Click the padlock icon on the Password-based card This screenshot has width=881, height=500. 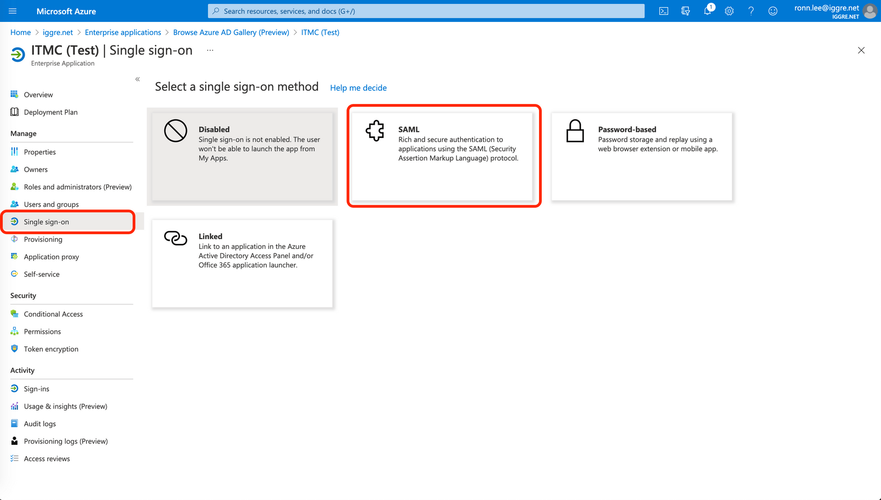pos(575,131)
